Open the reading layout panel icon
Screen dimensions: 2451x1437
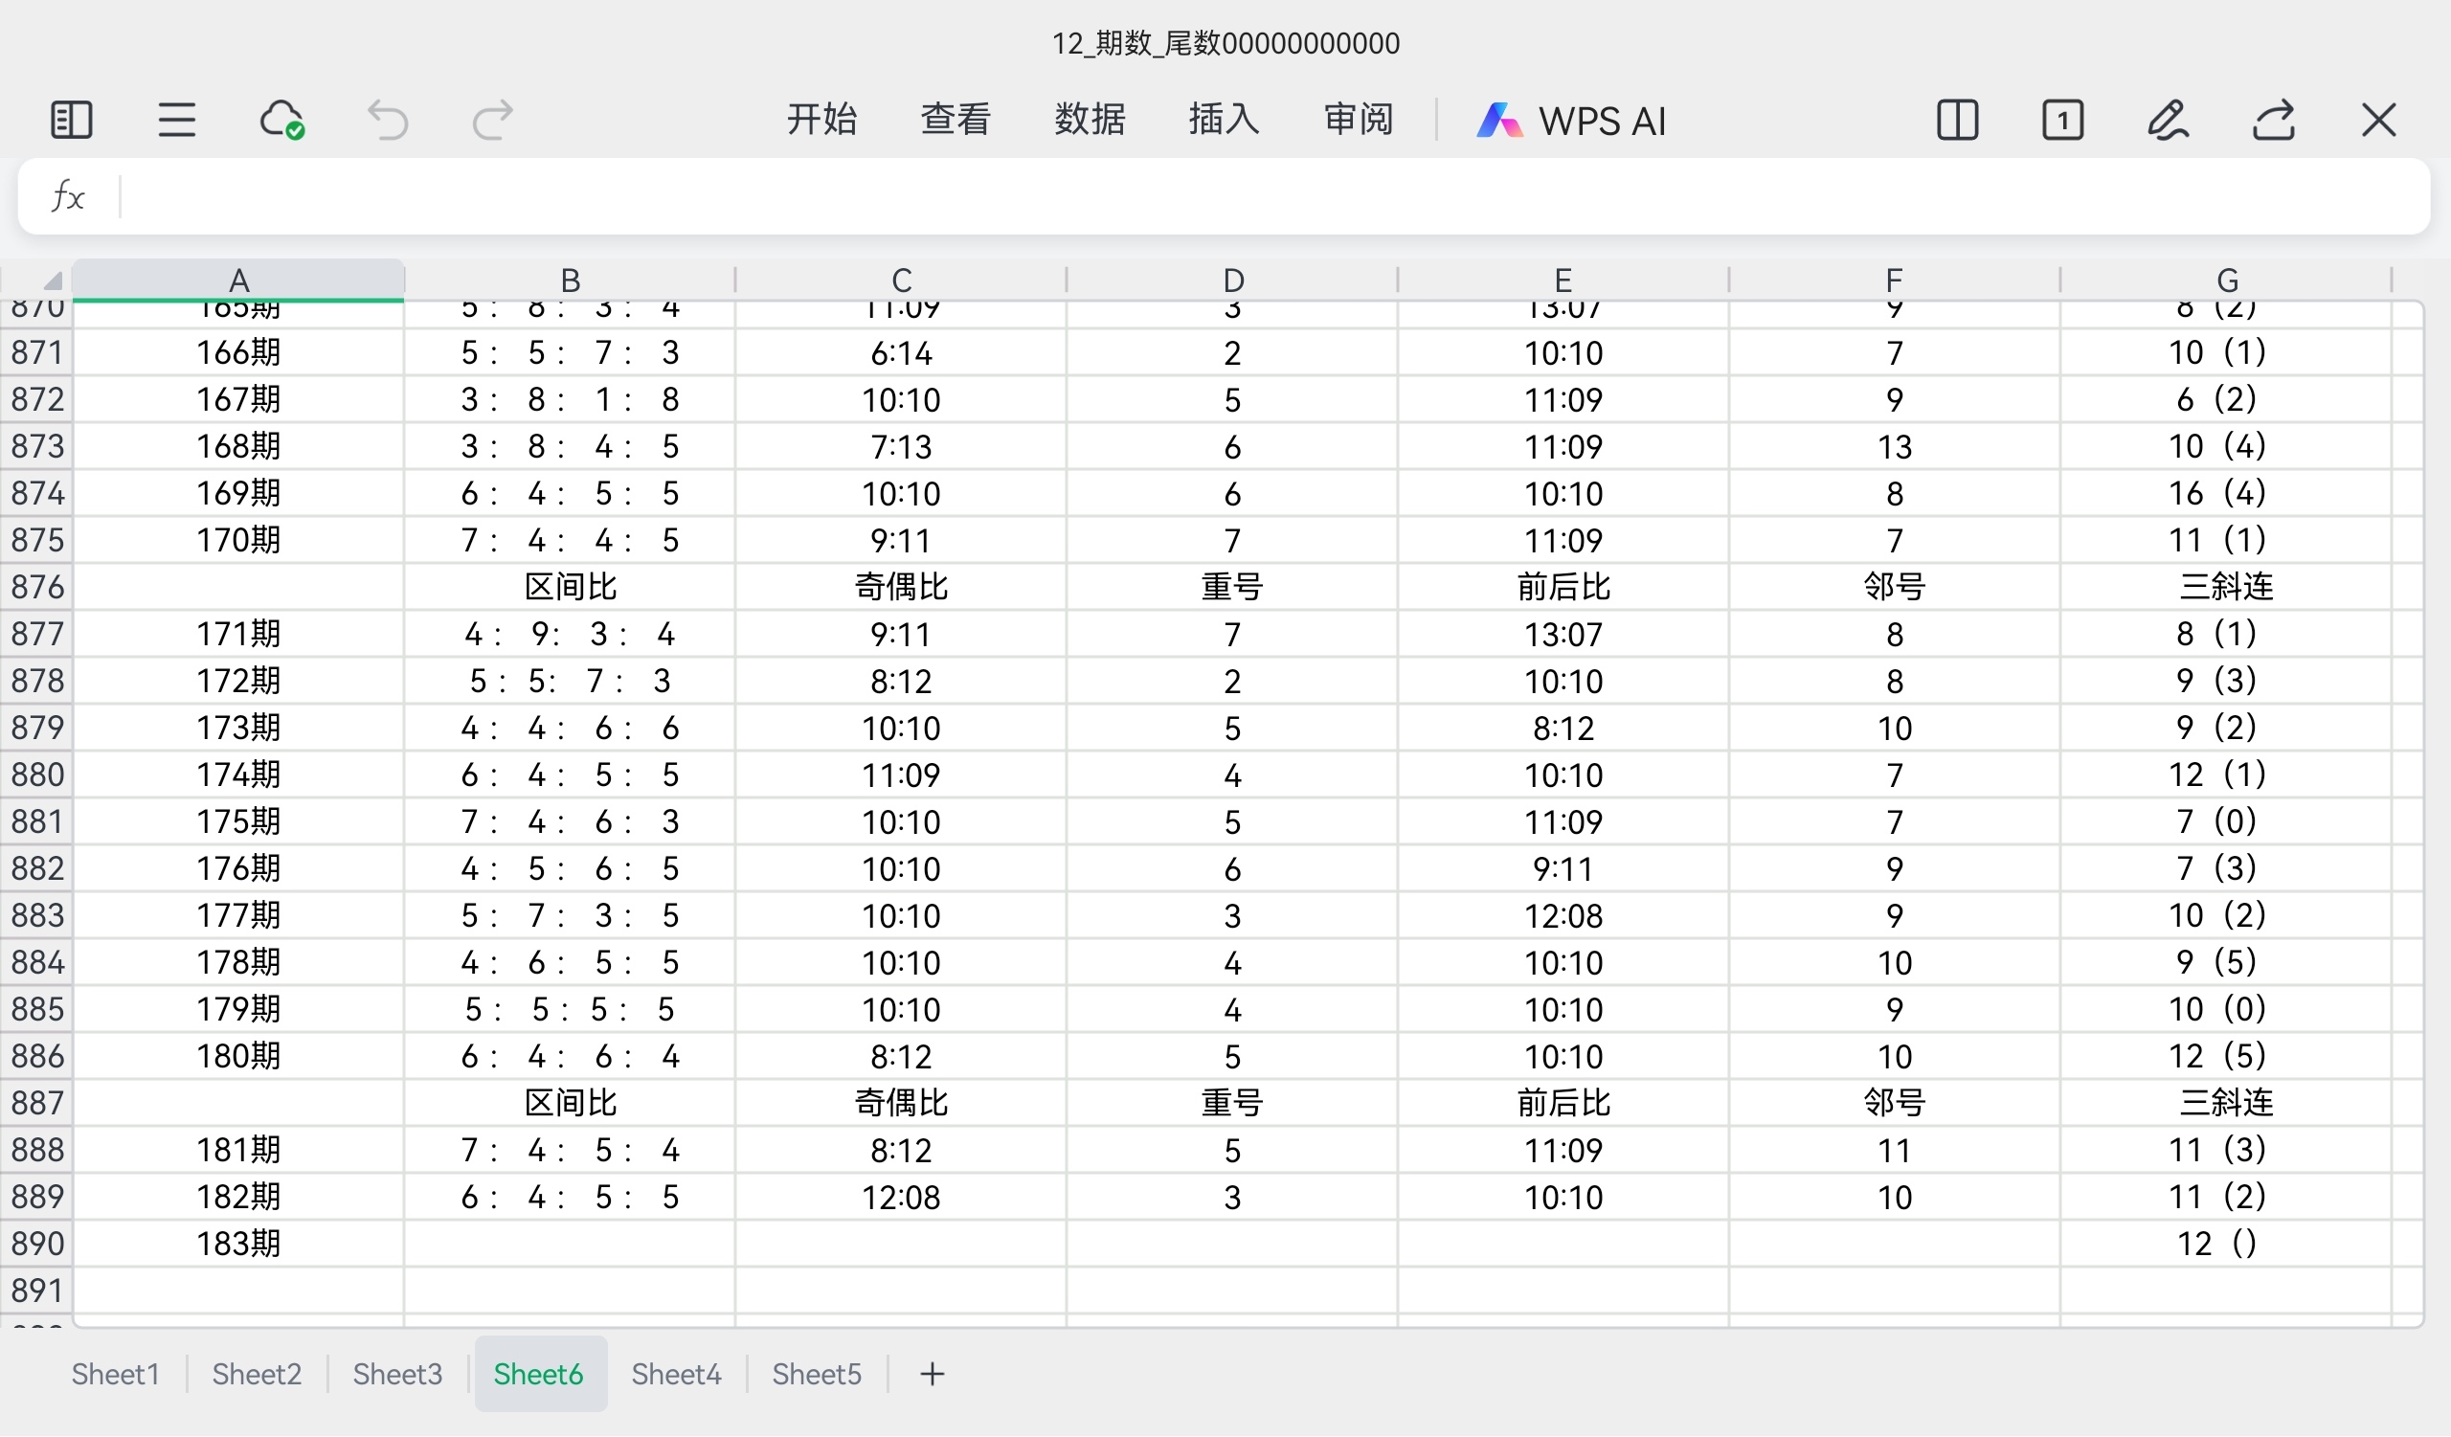pos(71,121)
